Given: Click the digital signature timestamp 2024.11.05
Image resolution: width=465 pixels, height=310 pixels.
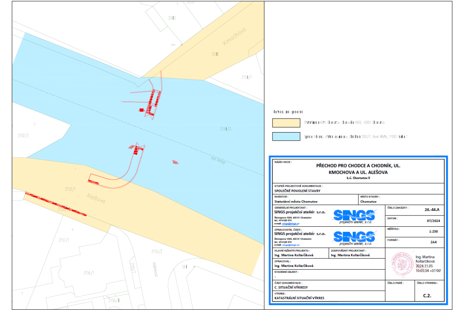Looking at the screenshot, I should (425, 267).
